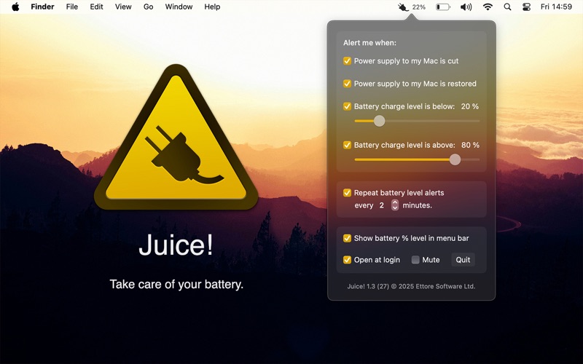The image size is (583, 364).
Task: Click Take care of your battery tagline
Action: tap(176, 285)
